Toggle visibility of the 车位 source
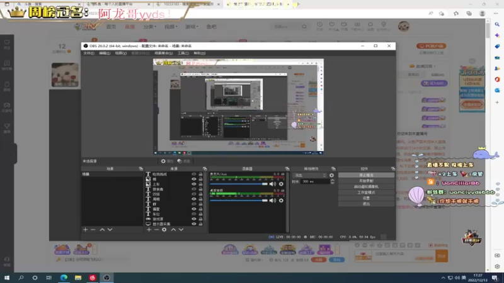This screenshot has height=283, width=504. (194, 214)
